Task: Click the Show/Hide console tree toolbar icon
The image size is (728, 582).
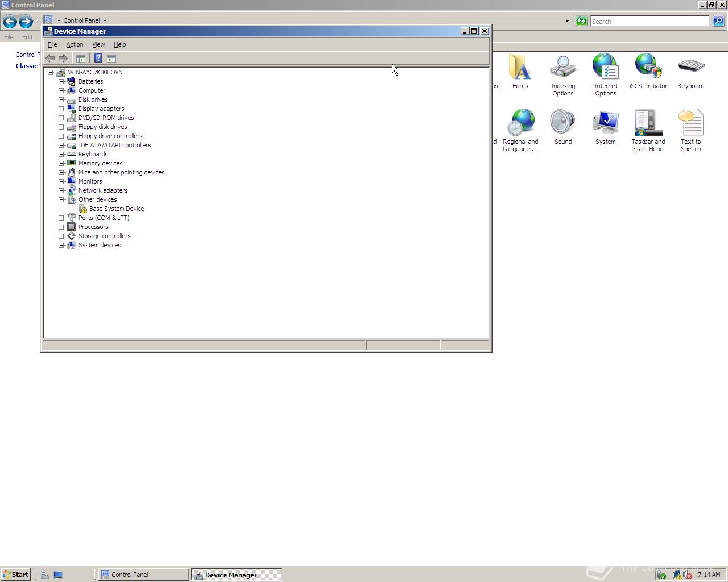Action: pyautogui.click(x=81, y=58)
